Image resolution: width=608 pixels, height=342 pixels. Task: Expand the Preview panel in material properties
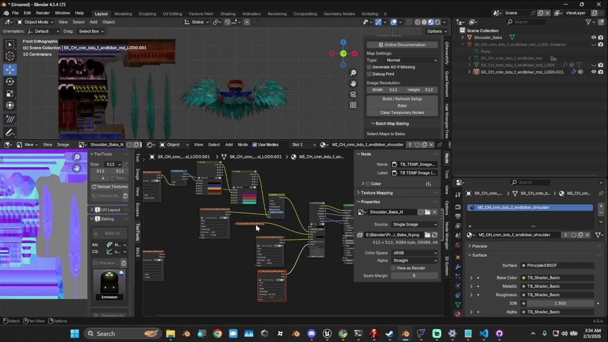[479, 246]
